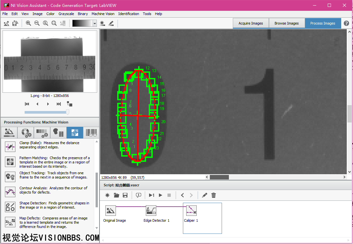Open the Machine Vision menu
The width and height of the screenshot is (353, 244).
point(103,14)
